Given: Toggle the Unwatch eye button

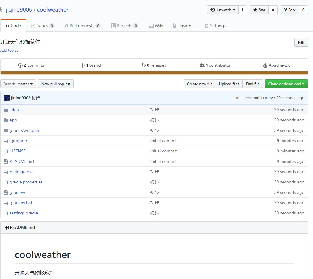Looking at the screenshot, I should click(x=223, y=10).
